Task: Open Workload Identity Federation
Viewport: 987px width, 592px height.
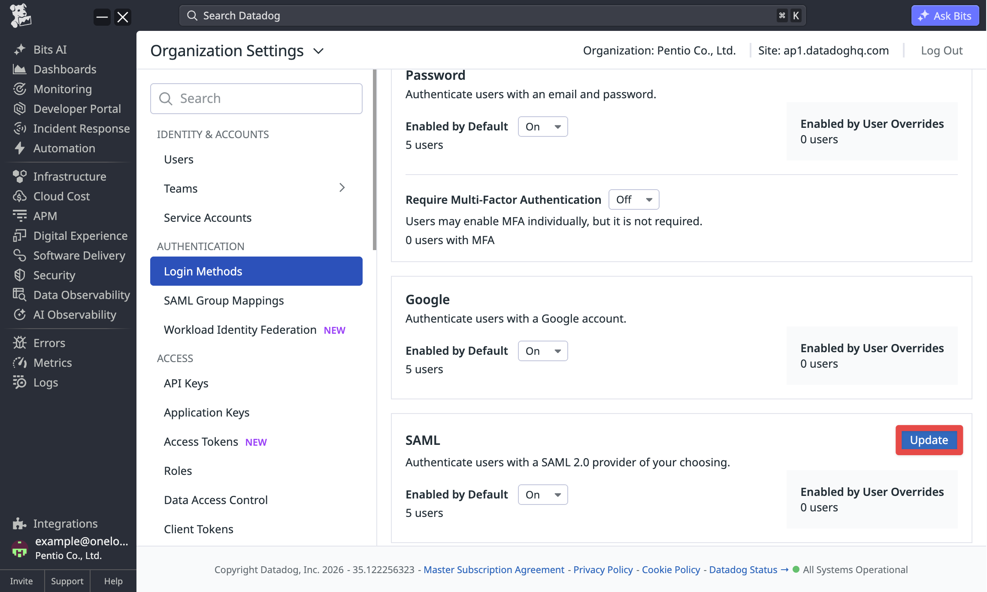Action: pyautogui.click(x=256, y=330)
